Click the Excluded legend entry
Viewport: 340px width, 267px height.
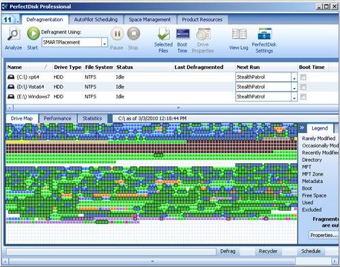point(312,210)
